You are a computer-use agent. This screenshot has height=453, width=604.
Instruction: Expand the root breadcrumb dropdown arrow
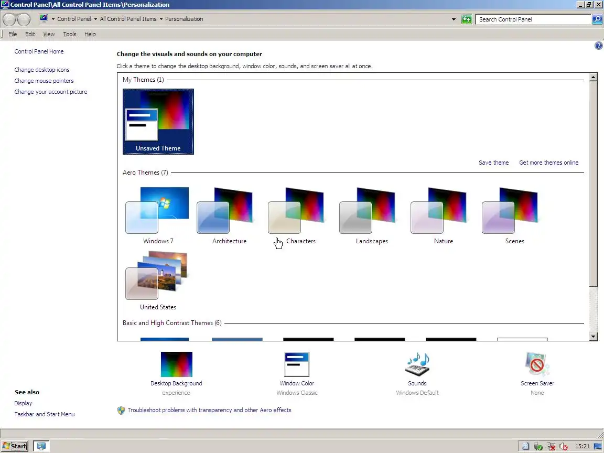(53, 19)
